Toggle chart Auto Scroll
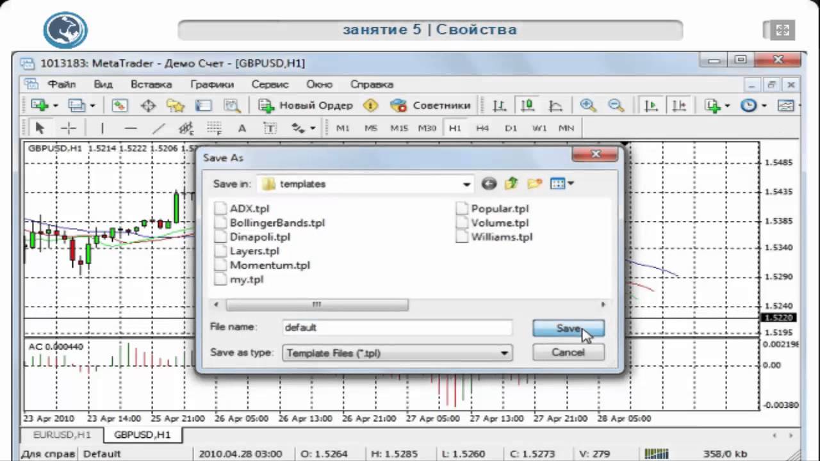Screen dimensions: 820x461 [651, 106]
